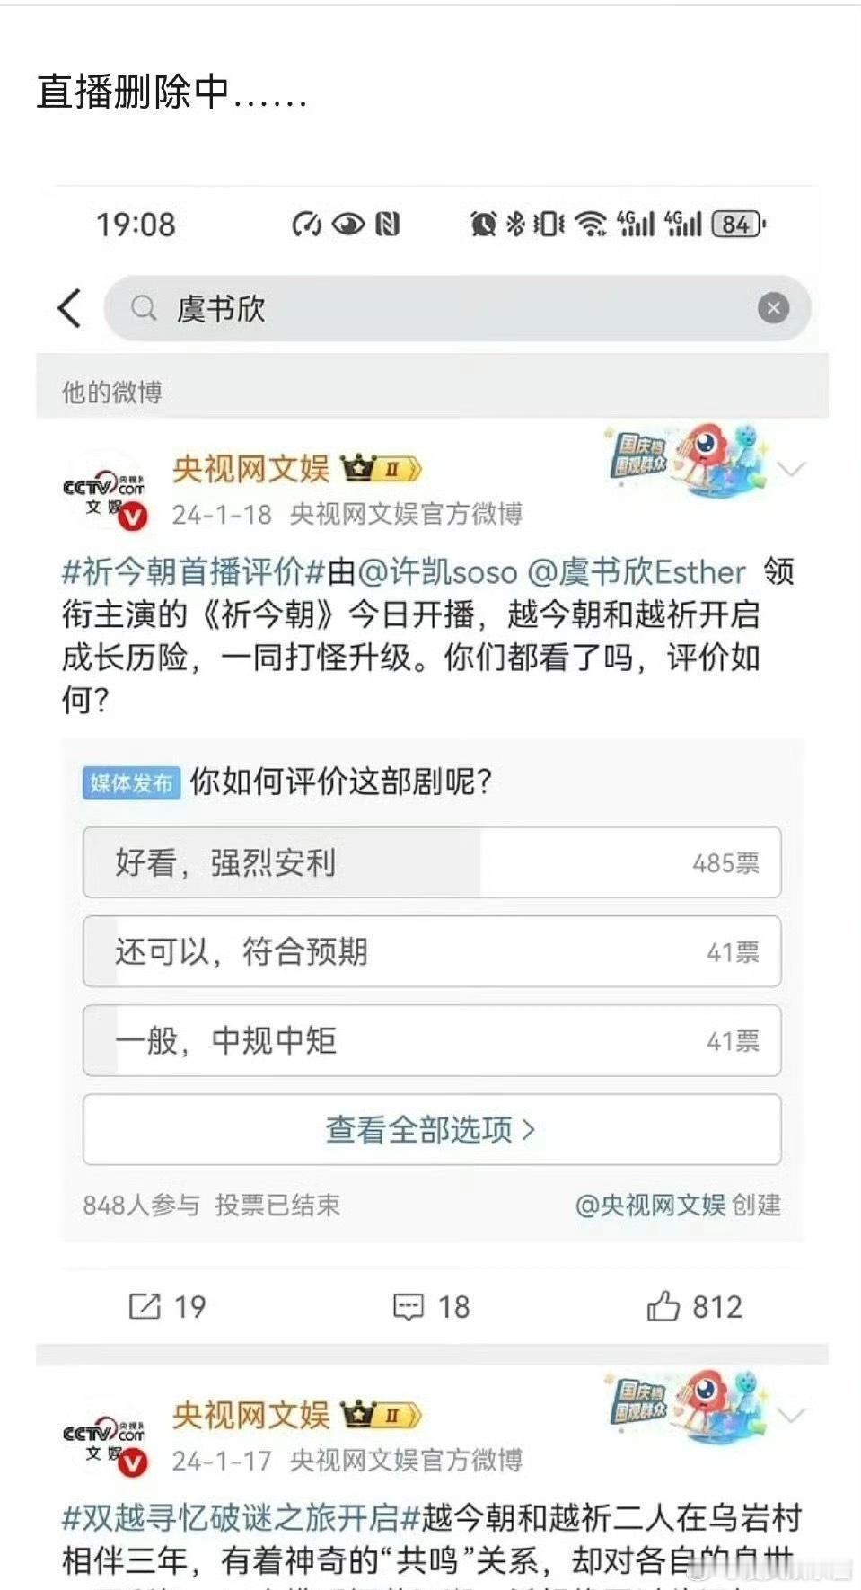Screen dimensions: 861x1590
Task: Tap the back arrow beside search bar
Action: [x=69, y=308]
